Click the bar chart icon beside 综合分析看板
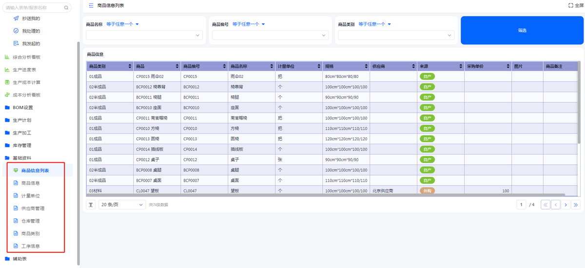Viewport: 585px width, 268px height. coord(7,57)
